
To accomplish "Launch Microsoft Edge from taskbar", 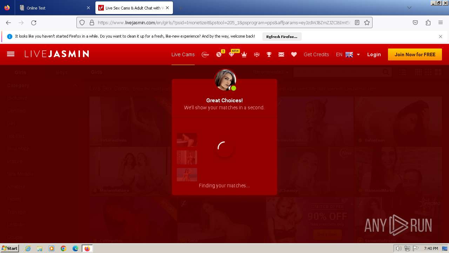I will (x=75, y=248).
